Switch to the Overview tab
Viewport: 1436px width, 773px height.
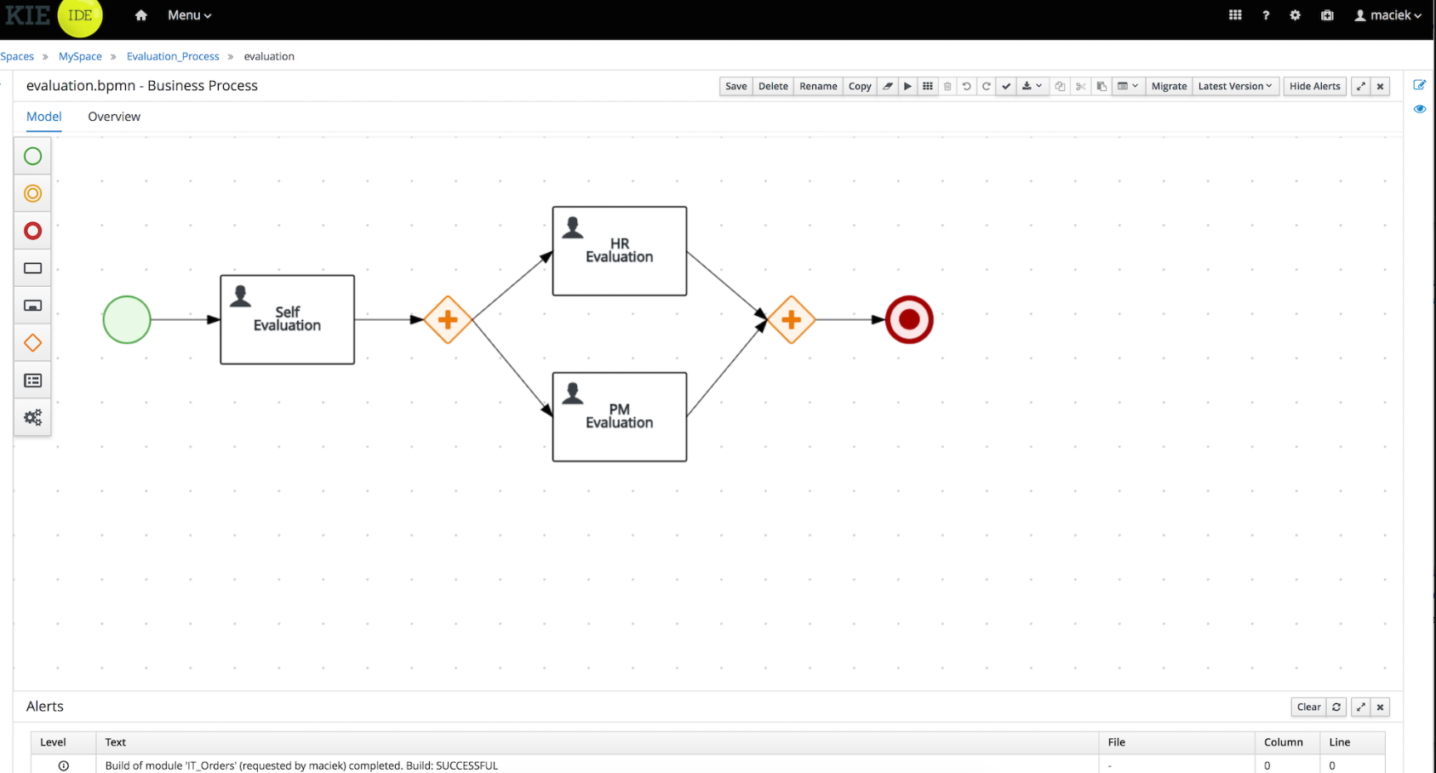pyautogui.click(x=114, y=117)
